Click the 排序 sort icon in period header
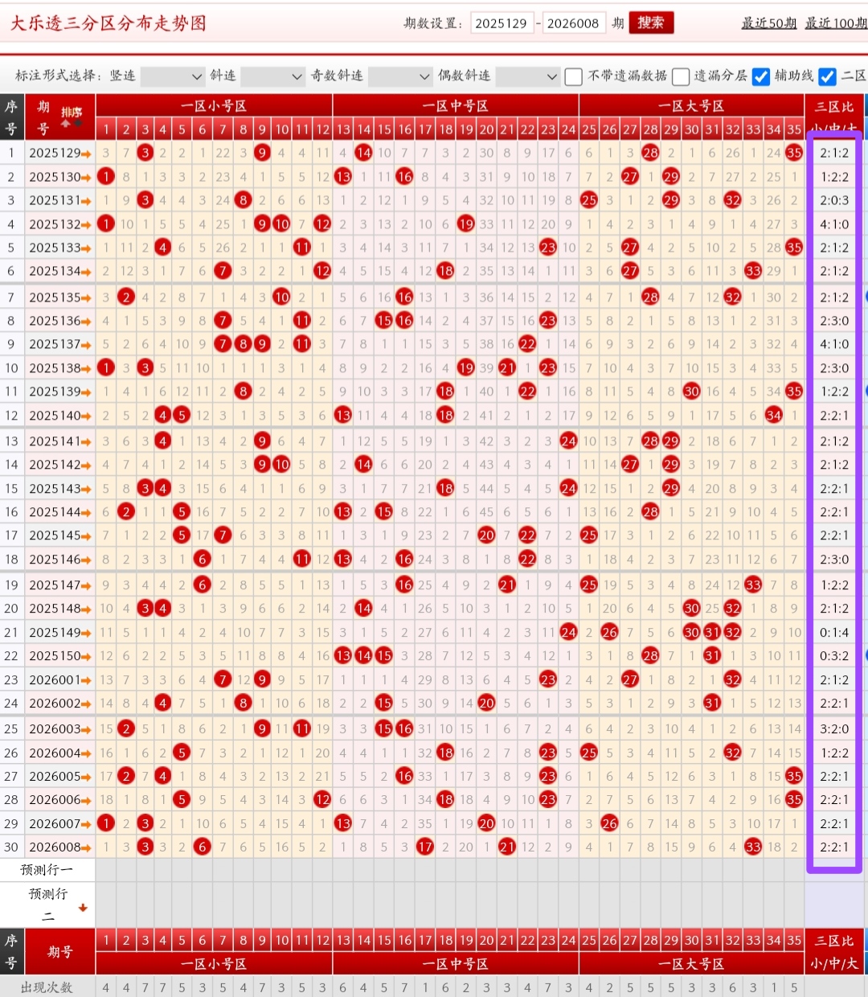 [72, 116]
